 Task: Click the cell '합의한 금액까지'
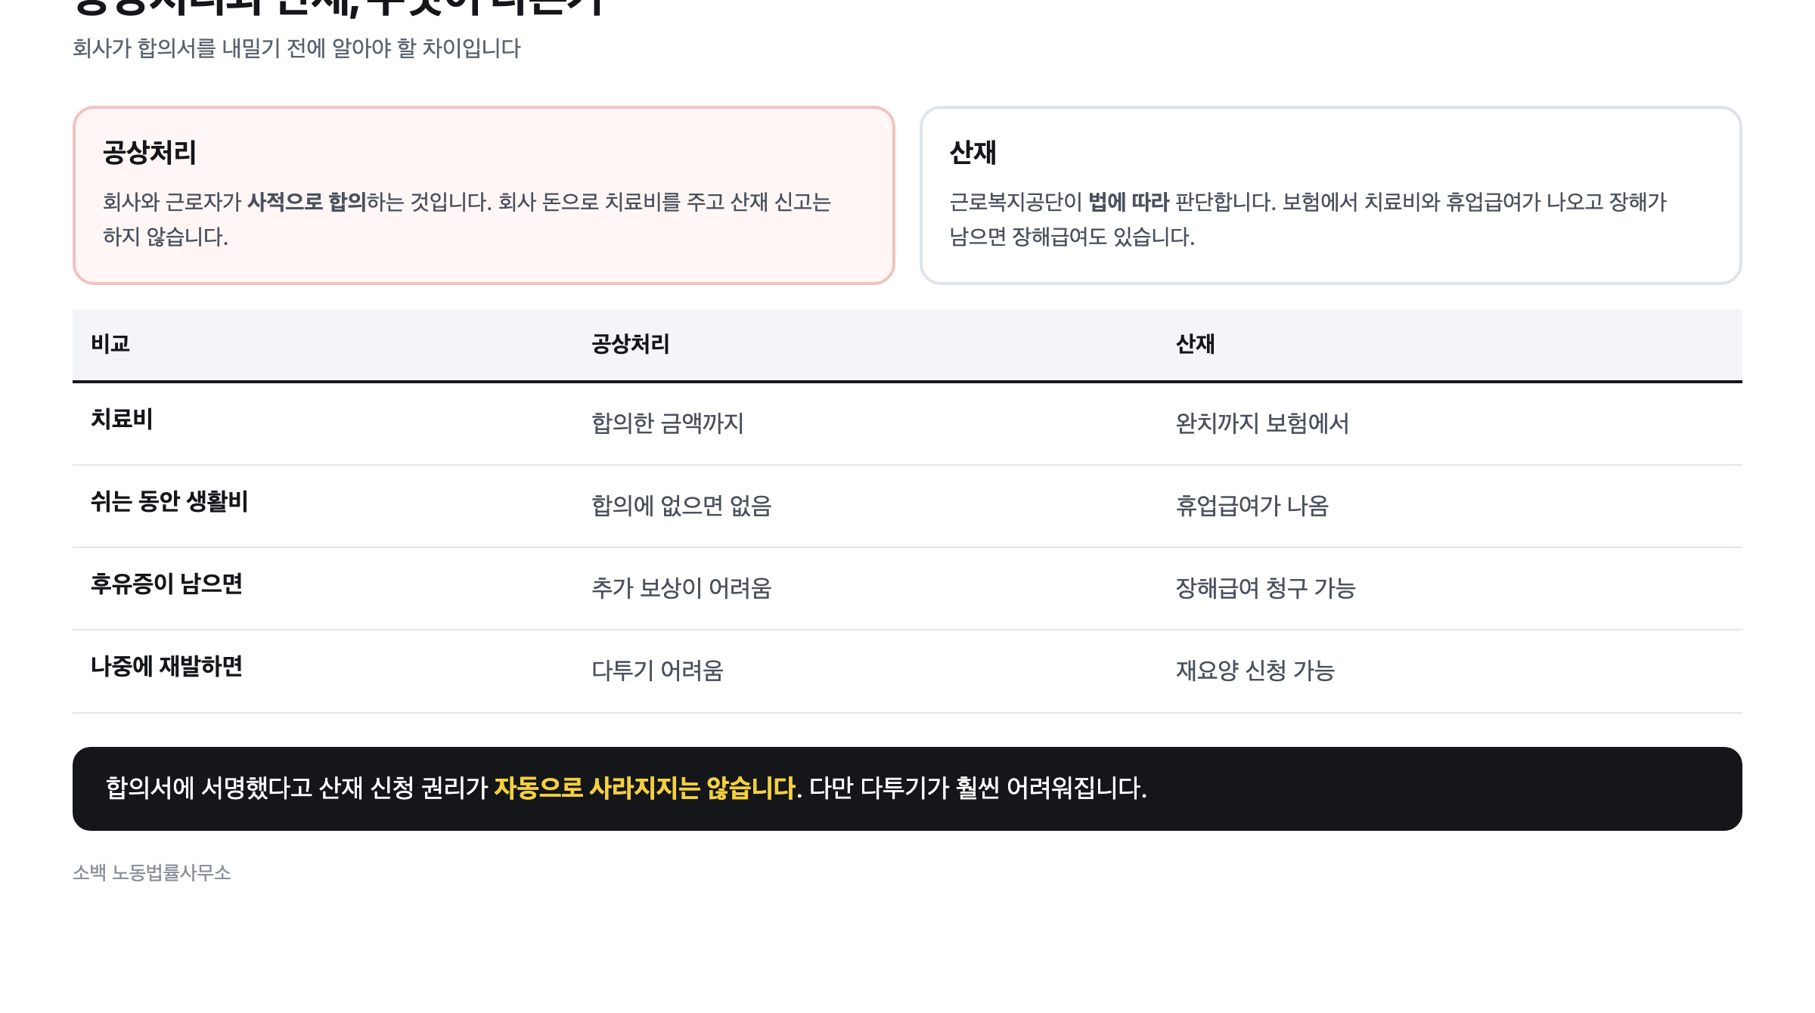point(668,423)
